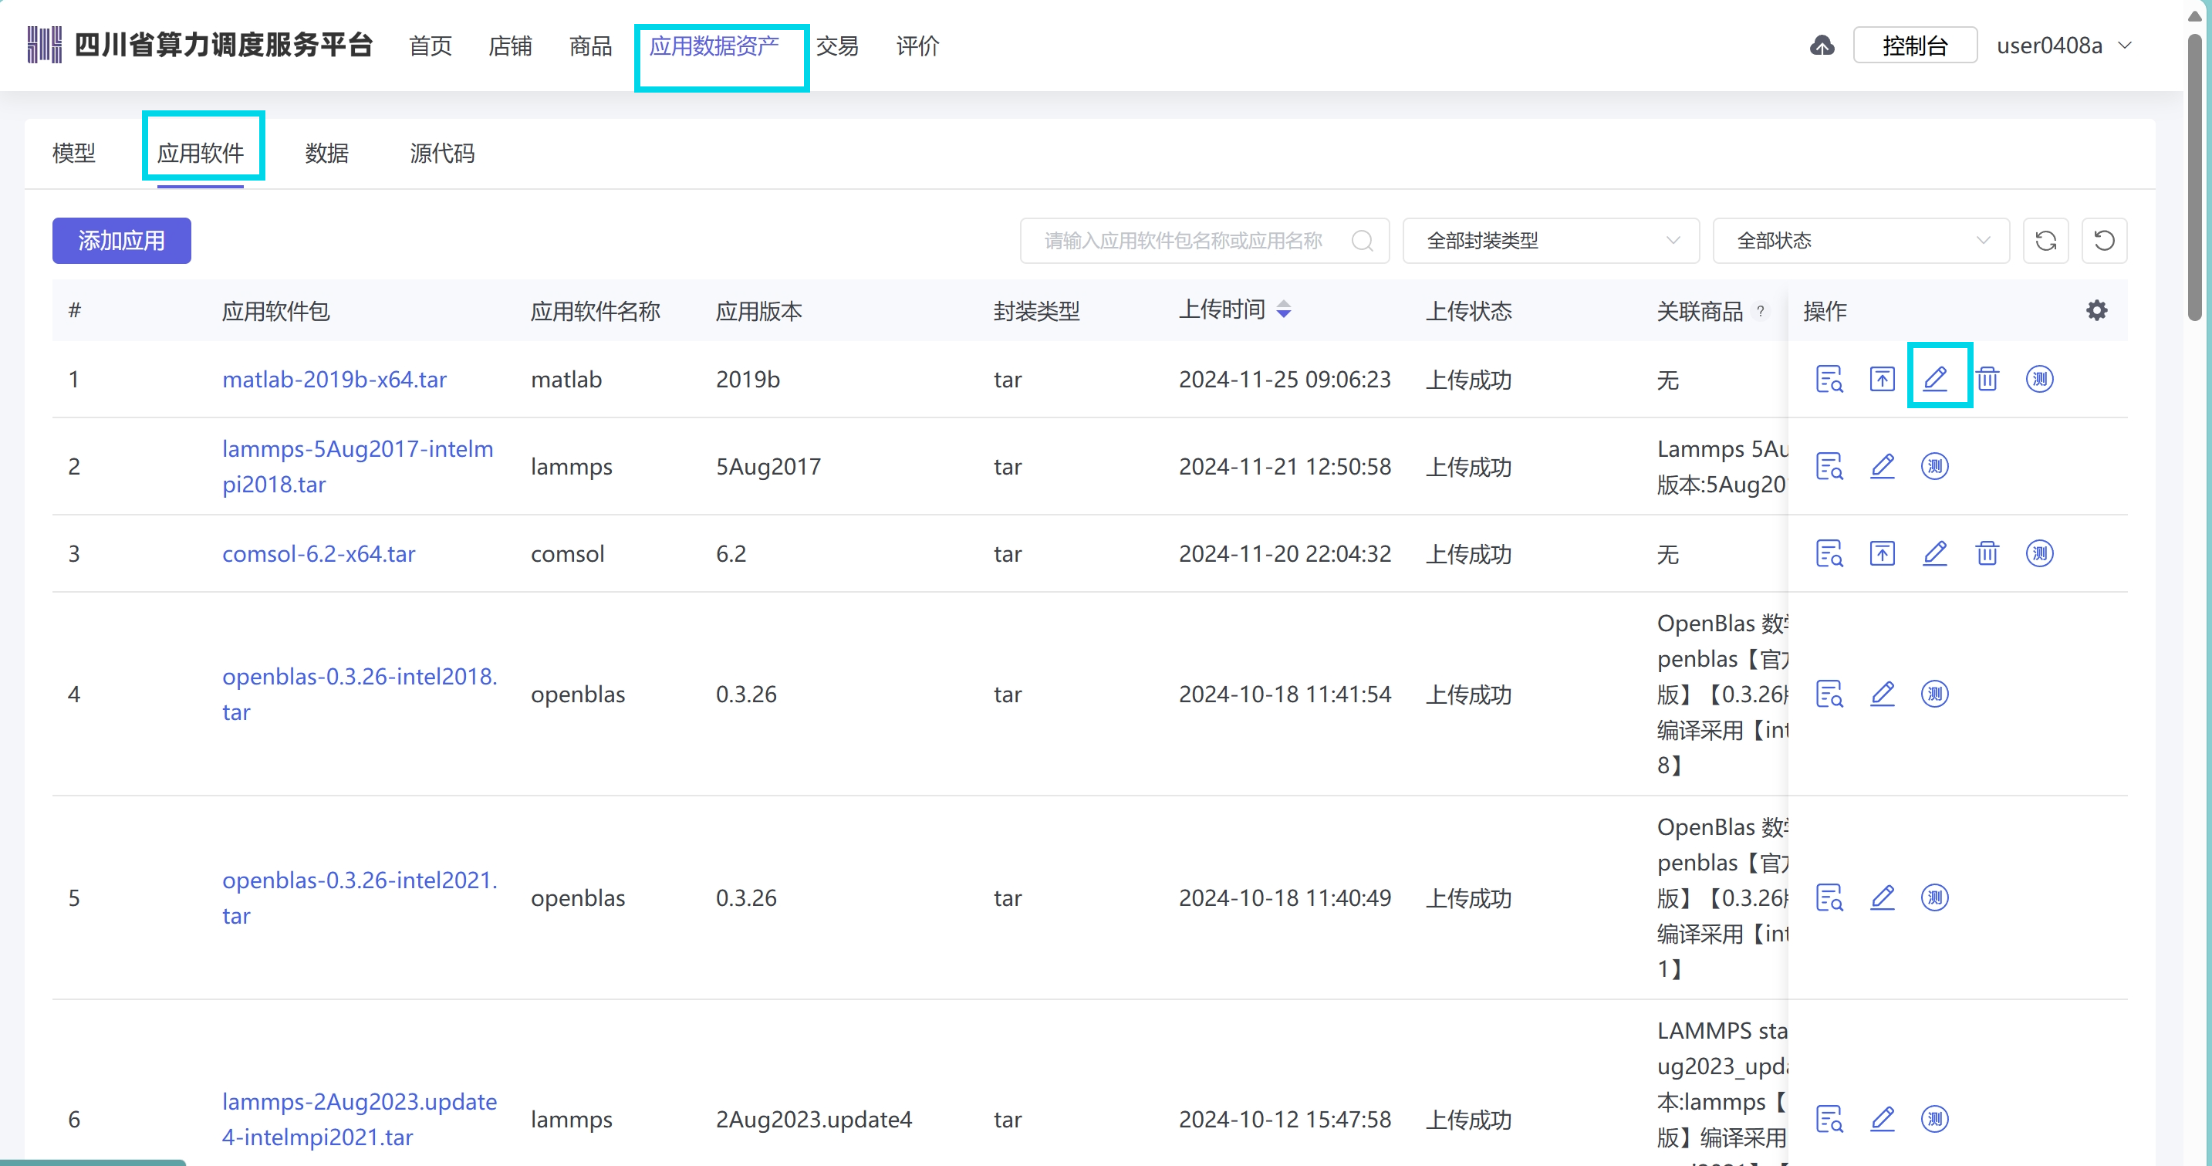Click the refresh icon beside status filter
This screenshot has width=2212, height=1166.
tap(2045, 241)
